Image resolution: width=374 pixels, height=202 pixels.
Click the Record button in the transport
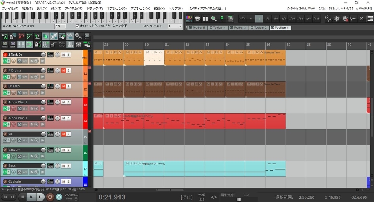pyautogui.click(x=50, y=197)
